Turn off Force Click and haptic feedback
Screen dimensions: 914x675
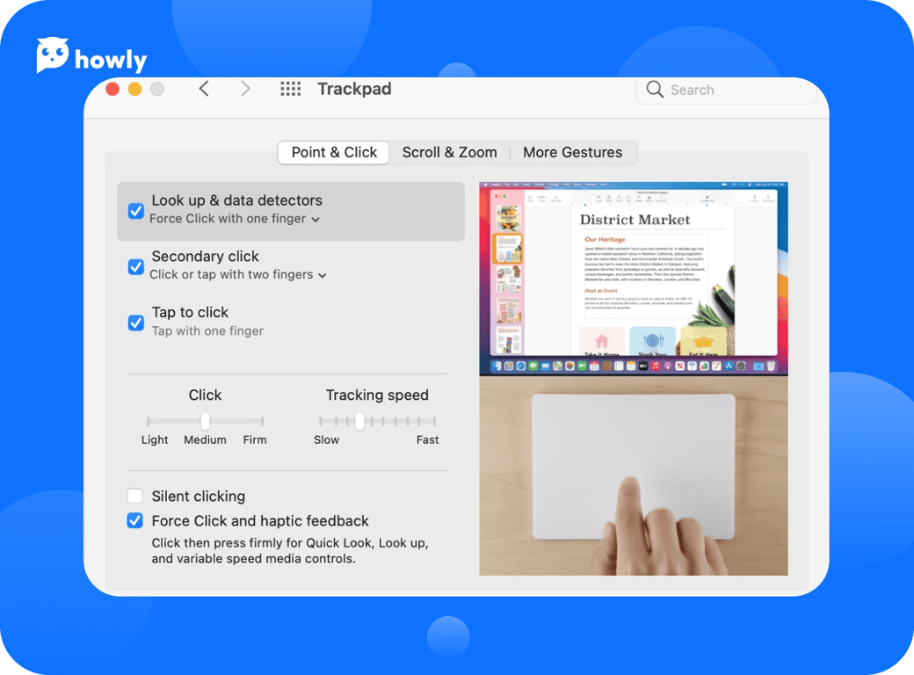[x=135, y=521]
